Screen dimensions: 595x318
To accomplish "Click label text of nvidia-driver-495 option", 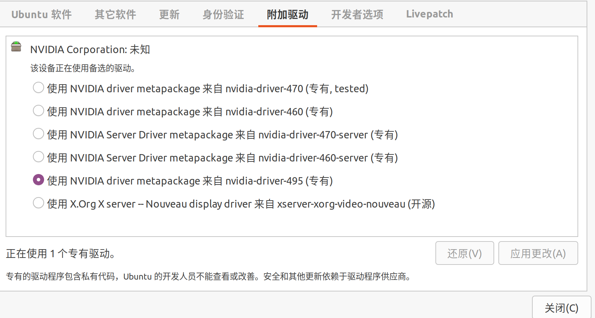I will (190, 181).
